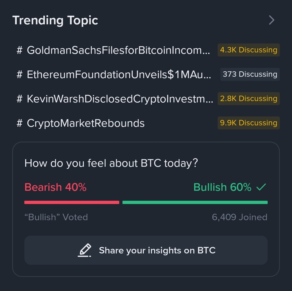292x291 pixels.
Task: Click the "Bullish" Voted status text
Action: (56, 217)
